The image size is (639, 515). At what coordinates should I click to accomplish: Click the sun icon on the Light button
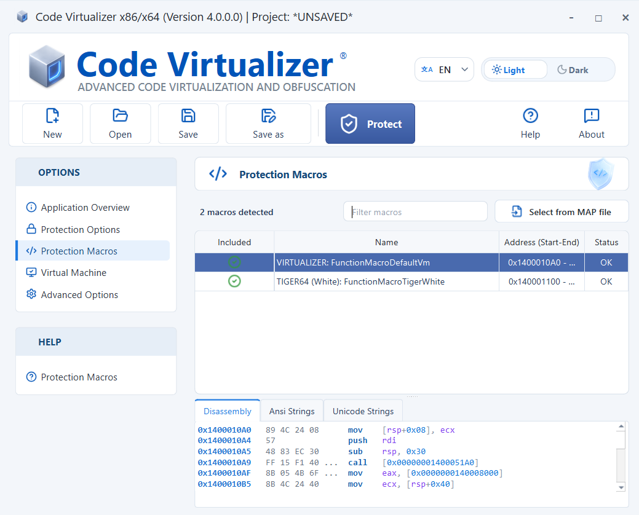pyautogui.click(x=496, y=69)
